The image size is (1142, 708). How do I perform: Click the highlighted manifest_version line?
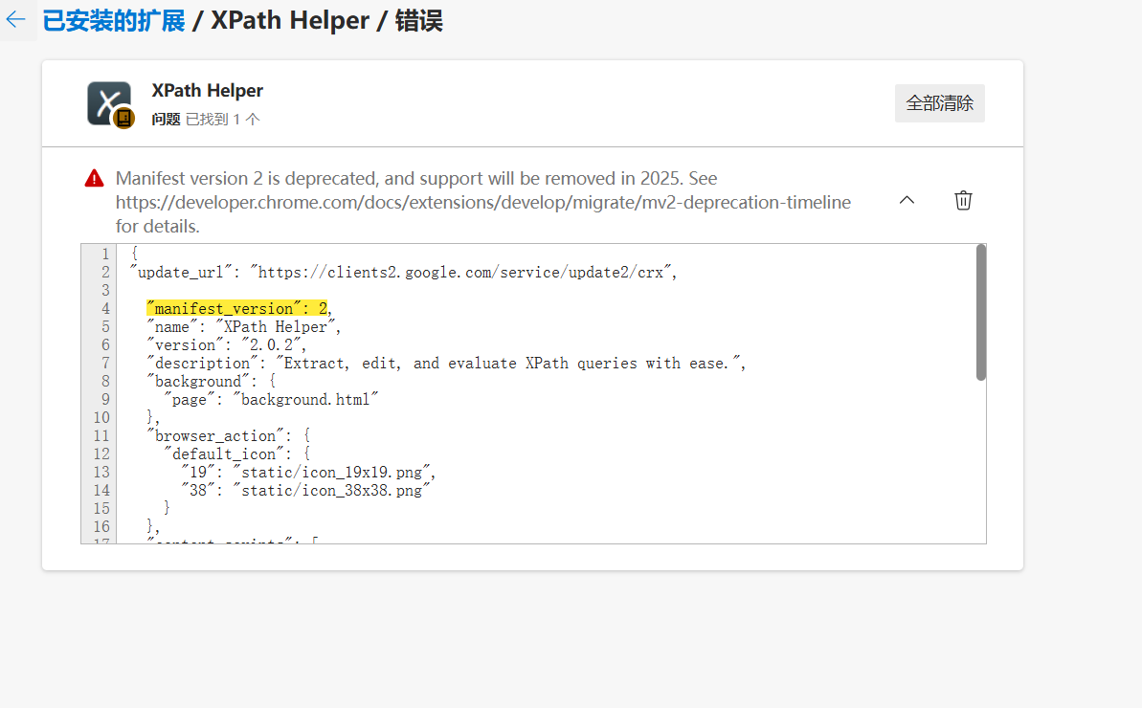pos(237,308)
